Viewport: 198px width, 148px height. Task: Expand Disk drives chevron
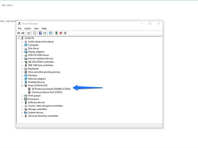click(22, 48)
